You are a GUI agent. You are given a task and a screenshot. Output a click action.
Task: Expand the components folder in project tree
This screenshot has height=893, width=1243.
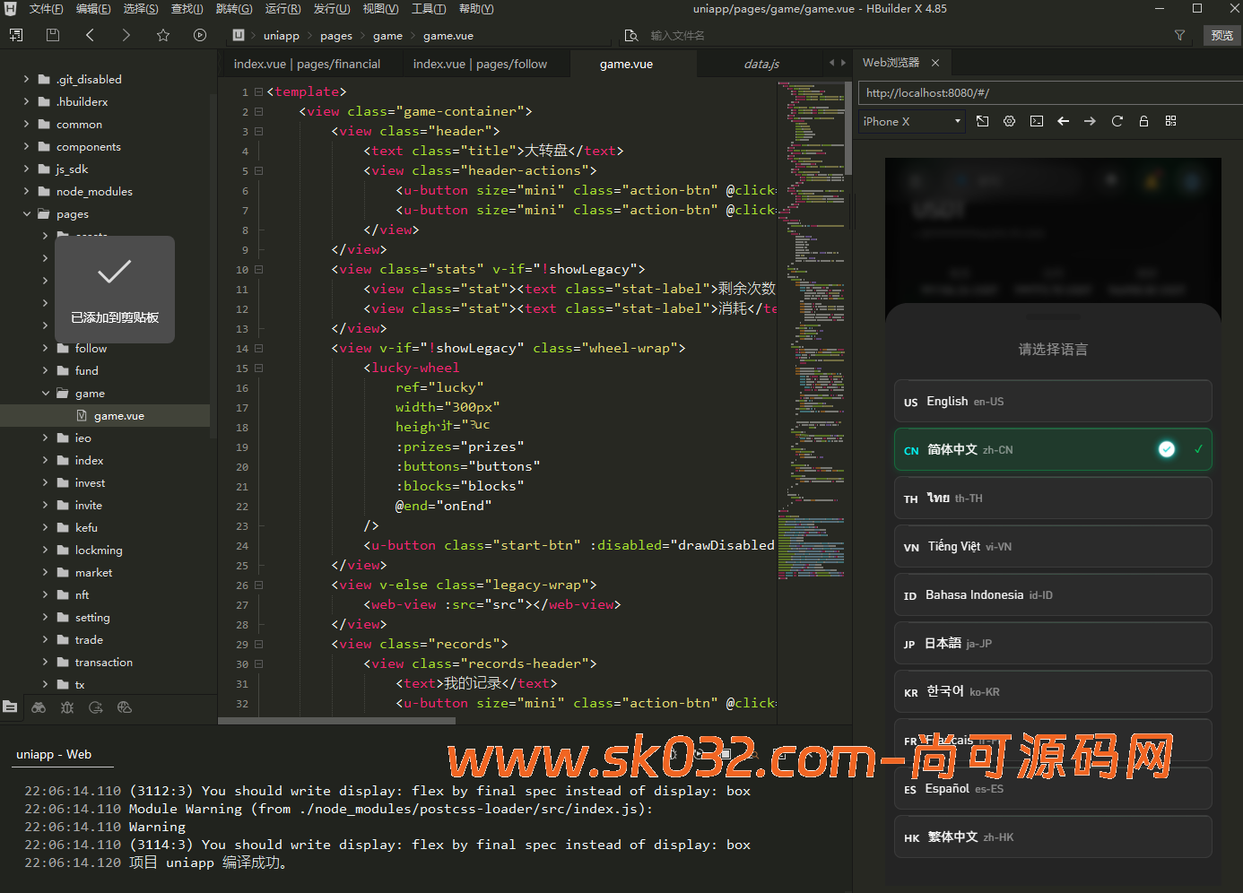click(x=25, y=146)
